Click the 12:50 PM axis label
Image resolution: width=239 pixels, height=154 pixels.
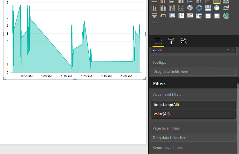point(26,76)
